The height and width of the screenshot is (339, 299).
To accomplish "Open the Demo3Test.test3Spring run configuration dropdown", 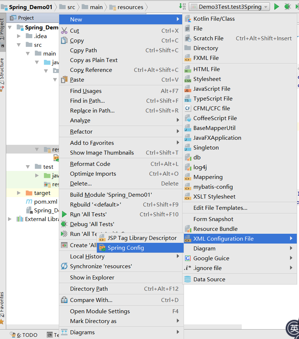I will click(x=229, y=7).
